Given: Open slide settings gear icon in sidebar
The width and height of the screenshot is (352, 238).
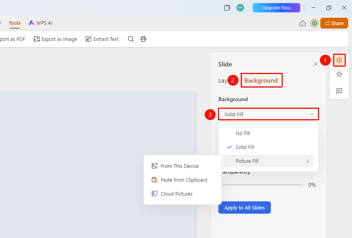Looking at the screenshot, I should [x=339, y=60].
